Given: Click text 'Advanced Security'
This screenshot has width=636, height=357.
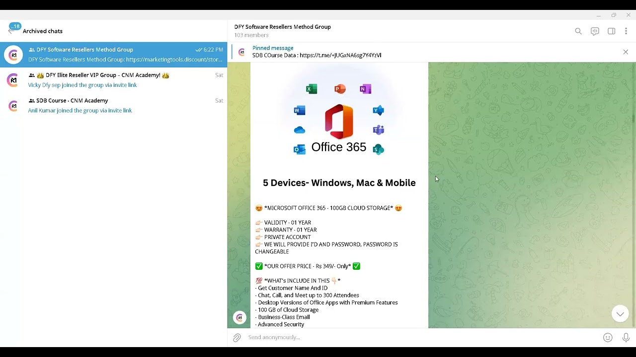Looking at the screenshot, I should (281, 324).
